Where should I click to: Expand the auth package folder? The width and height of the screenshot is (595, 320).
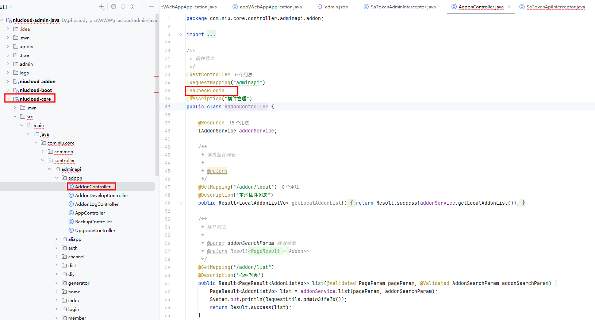[x=57, y=248]
